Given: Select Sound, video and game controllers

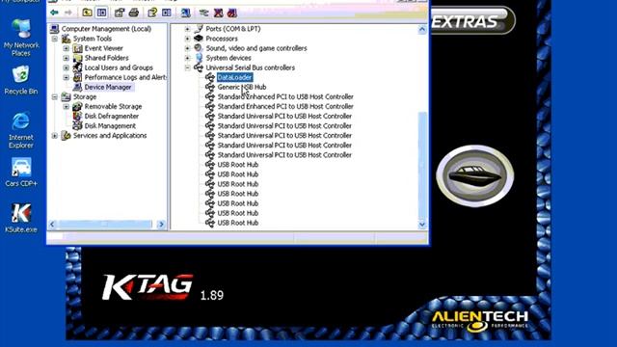Looking at the screenshot, I should coord(256,48).
